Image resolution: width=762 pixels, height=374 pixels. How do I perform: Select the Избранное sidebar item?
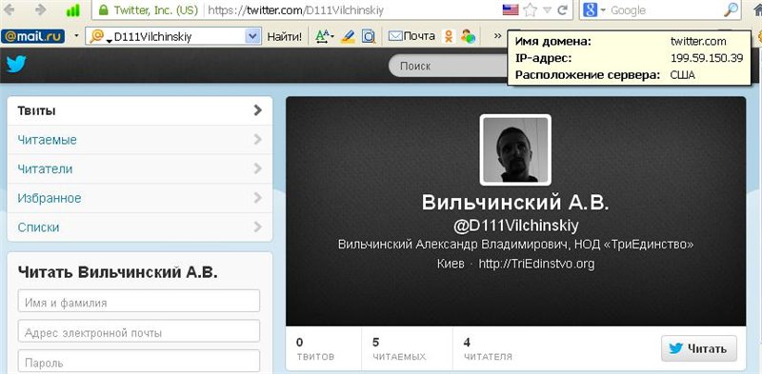[140, 198]
